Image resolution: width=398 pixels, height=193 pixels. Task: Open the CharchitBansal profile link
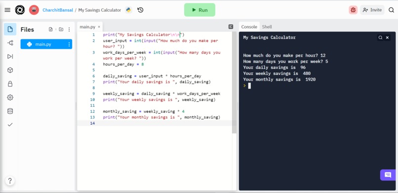click(58, 10)
